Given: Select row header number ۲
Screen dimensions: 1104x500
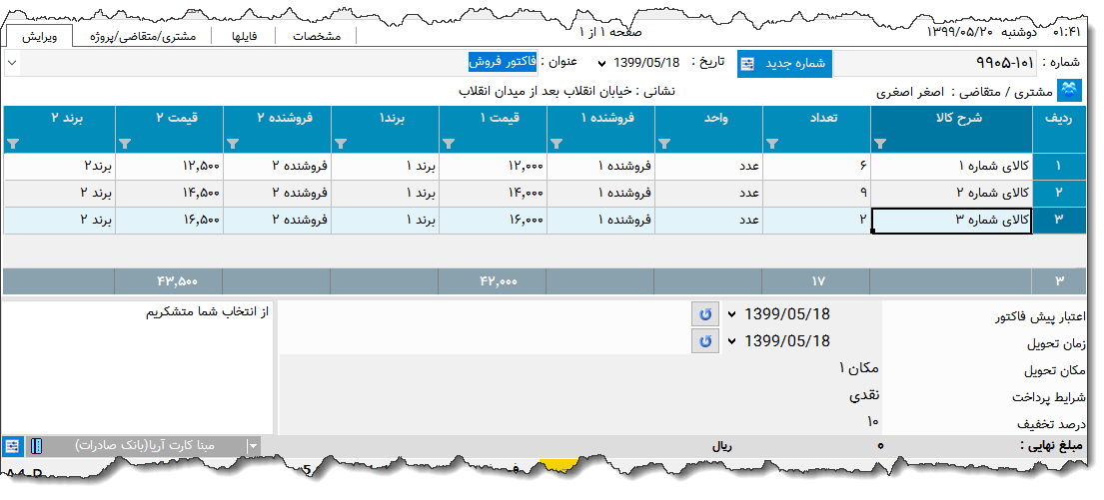Looking at the screenshot, I should 1059,194.
